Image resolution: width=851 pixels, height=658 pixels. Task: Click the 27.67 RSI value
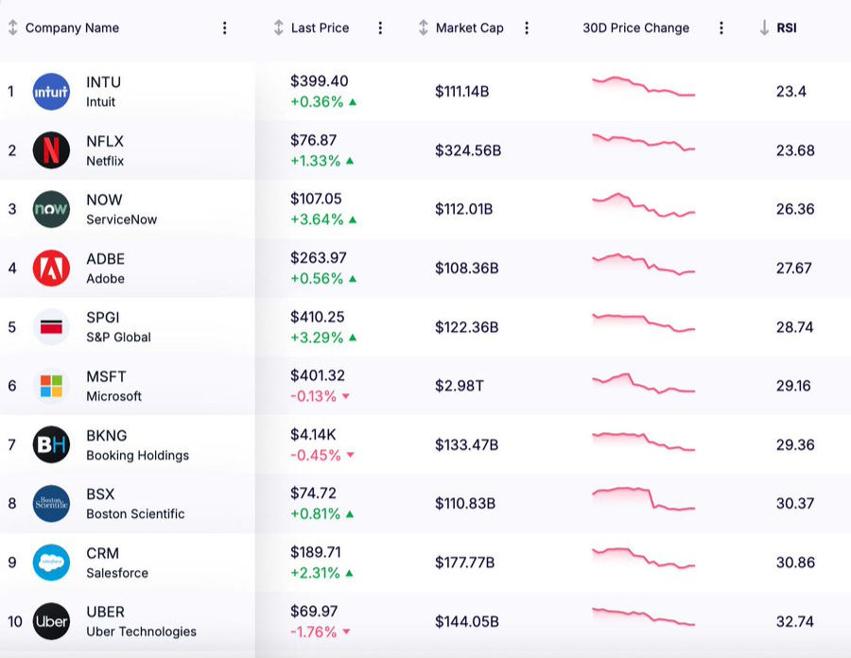pos(794,268)
